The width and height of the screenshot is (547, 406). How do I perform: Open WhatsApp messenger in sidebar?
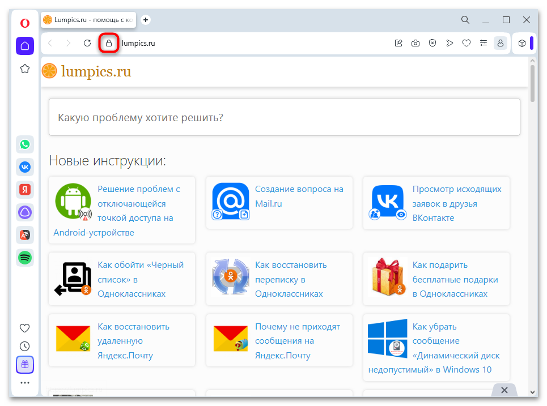(25, 144)
